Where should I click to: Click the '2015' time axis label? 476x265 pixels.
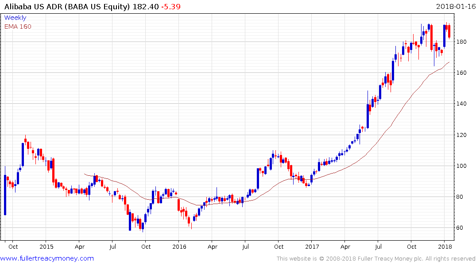click(x=46, y=246)
